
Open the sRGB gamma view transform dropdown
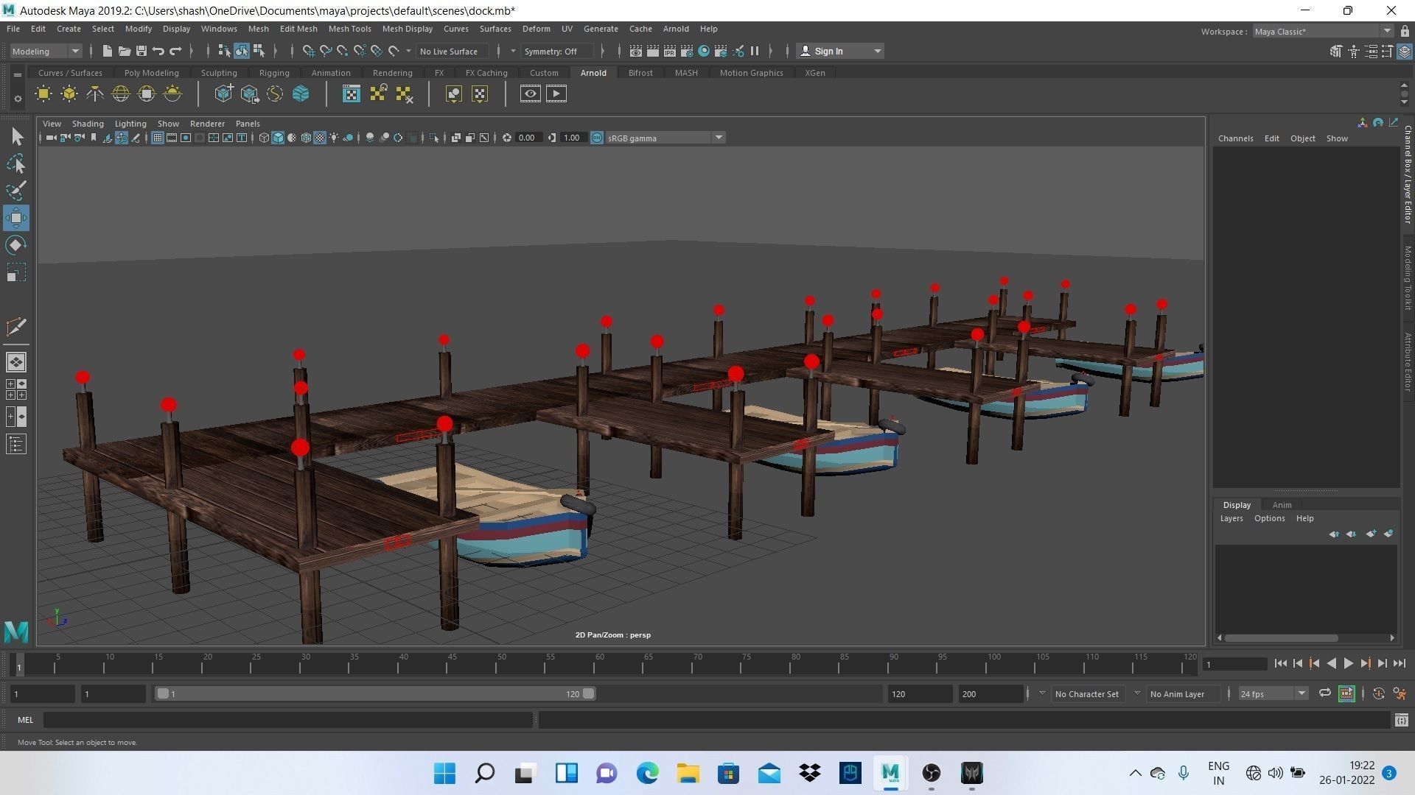pyautogui.click(x=719, y=138)
